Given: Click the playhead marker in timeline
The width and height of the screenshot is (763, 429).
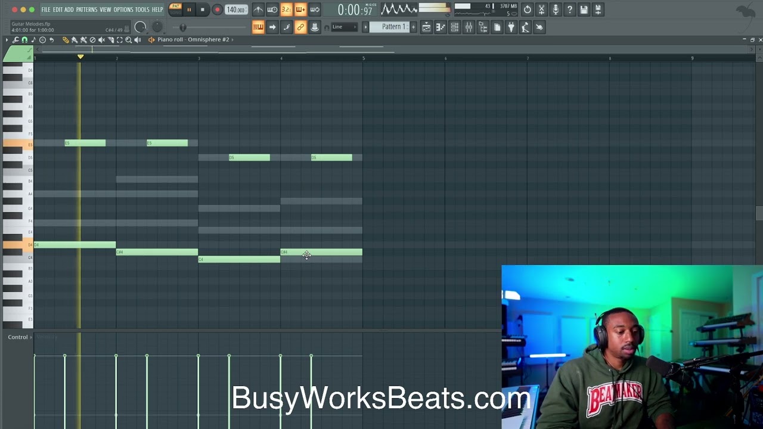Looking at the screenshot, I should tap(80, 57).
